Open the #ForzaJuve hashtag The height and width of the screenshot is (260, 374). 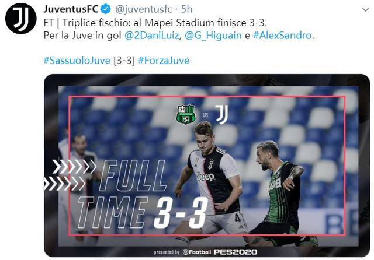pos(164,61)
